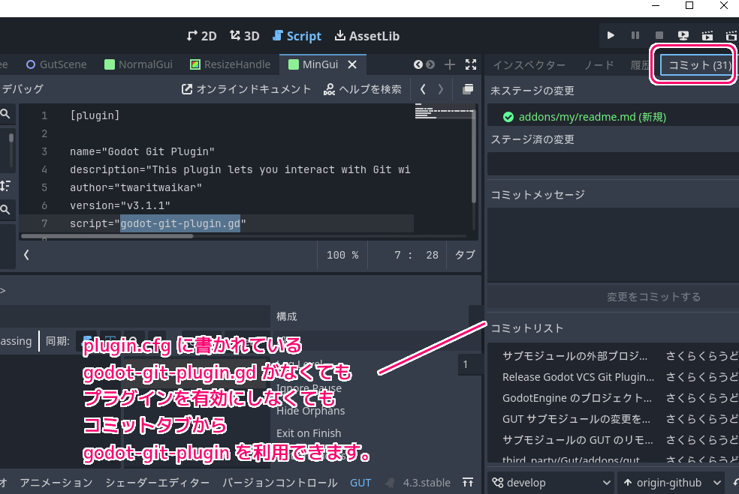This screenshot has width=739, height=494.
Task: Switch to the インスペクター tab
Action: (529, 64)
